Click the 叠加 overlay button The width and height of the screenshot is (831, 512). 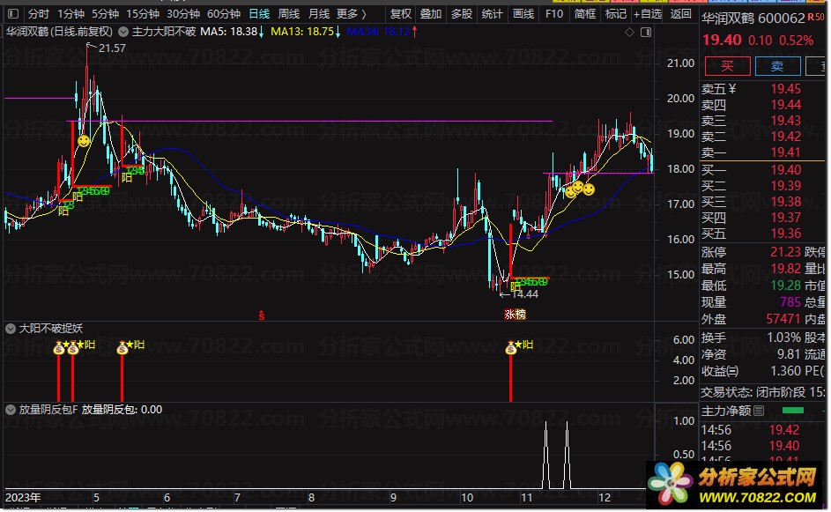tap(431, 14)
